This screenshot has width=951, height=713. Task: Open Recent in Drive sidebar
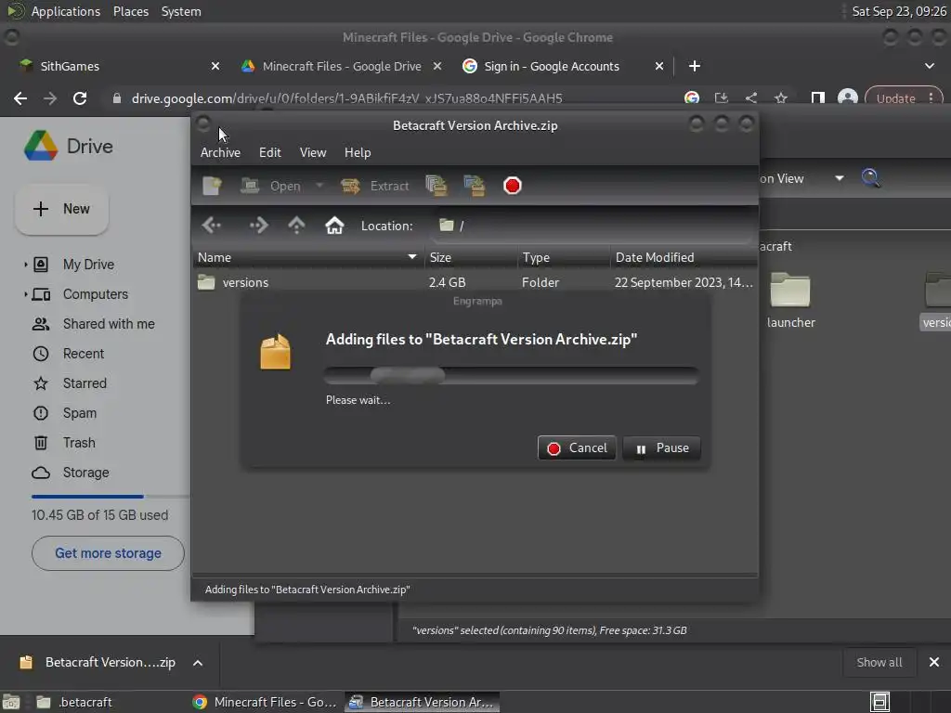pos(83,354)
